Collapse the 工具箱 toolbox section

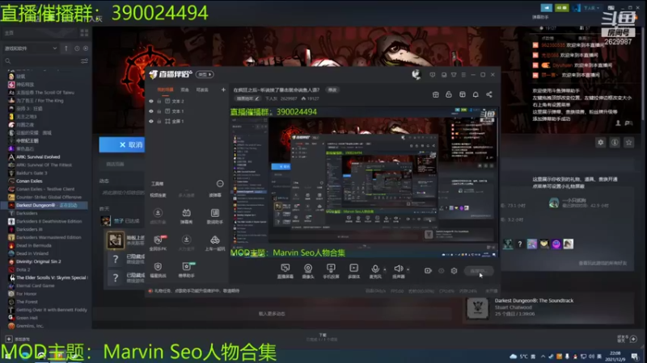pos(220,184)
